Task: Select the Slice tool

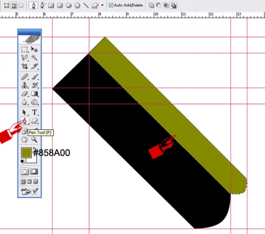Action: pos(35,66)
